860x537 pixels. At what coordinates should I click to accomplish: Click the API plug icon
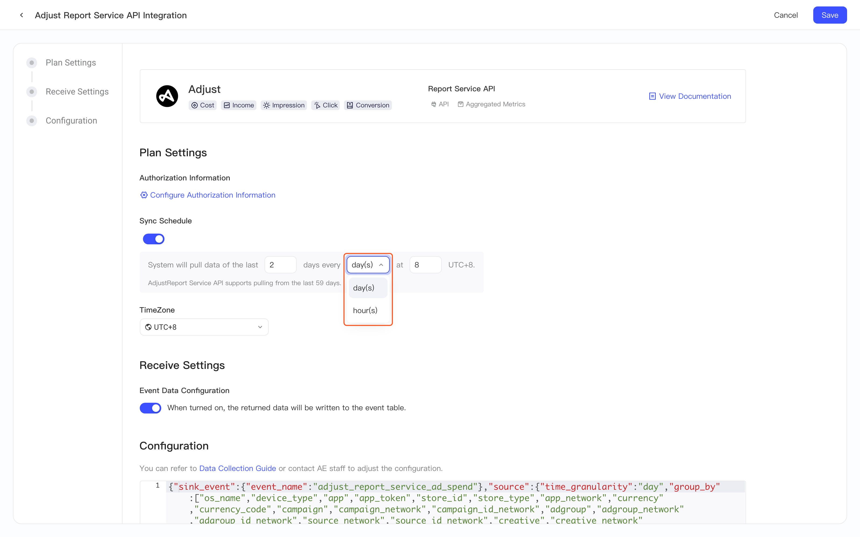(x=433, y=104)
